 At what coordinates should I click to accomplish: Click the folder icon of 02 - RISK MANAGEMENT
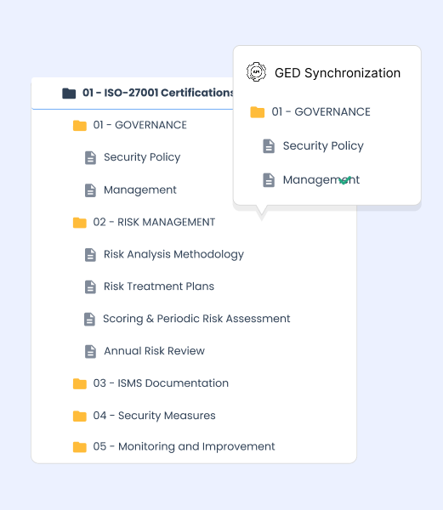[x=80, y=223]
